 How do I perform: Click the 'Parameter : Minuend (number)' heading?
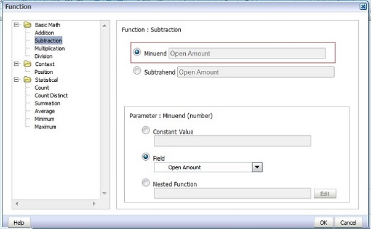pos(171,116)
